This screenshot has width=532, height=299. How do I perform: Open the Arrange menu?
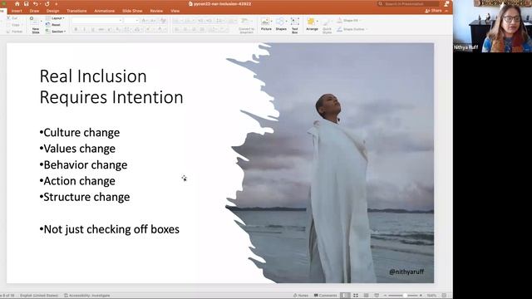coord(312,25)
